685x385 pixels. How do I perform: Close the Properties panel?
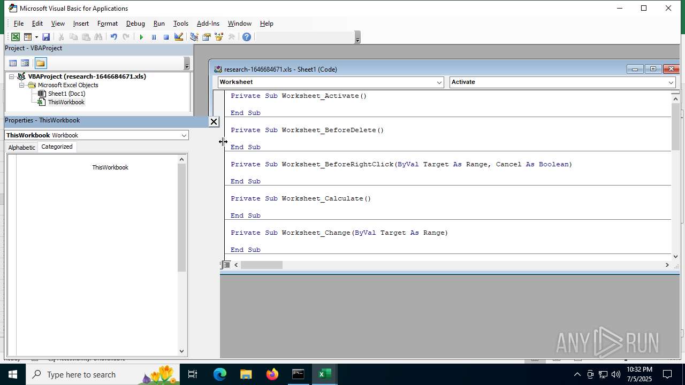[x=214, y=121]
